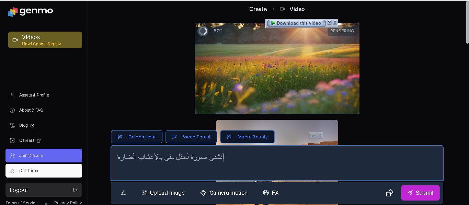Click the genmo logo
This screenshot has width=469, height=205.
click(31, 11)
